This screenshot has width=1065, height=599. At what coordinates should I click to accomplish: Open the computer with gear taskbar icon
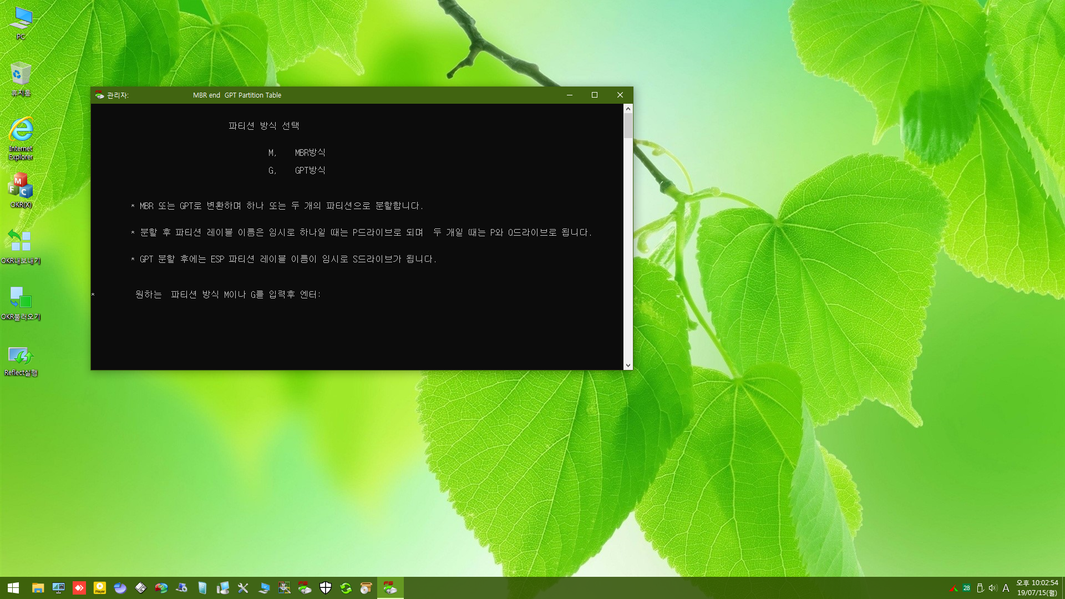tap(182, 588)
